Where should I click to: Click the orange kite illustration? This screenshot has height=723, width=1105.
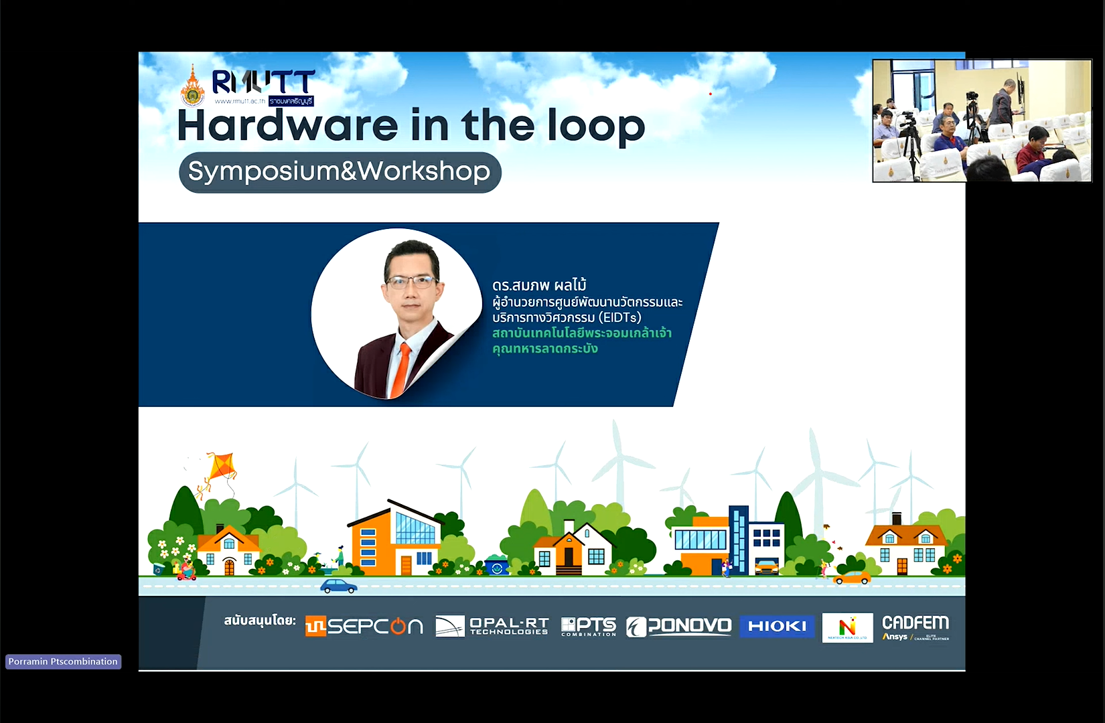[220, 468]
